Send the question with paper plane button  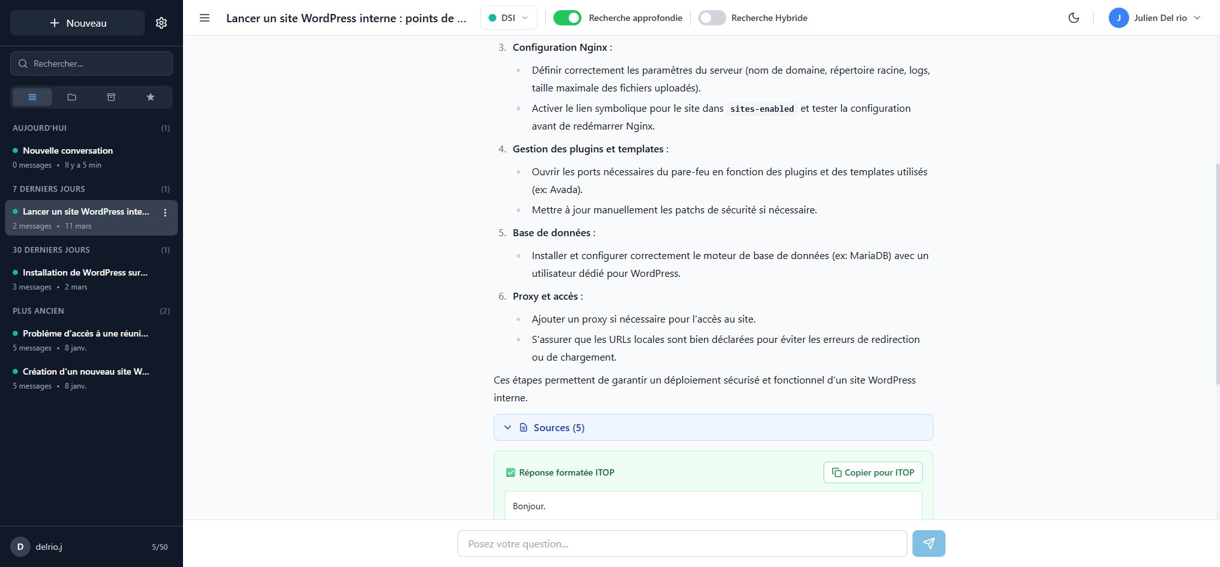pos(928,544)
